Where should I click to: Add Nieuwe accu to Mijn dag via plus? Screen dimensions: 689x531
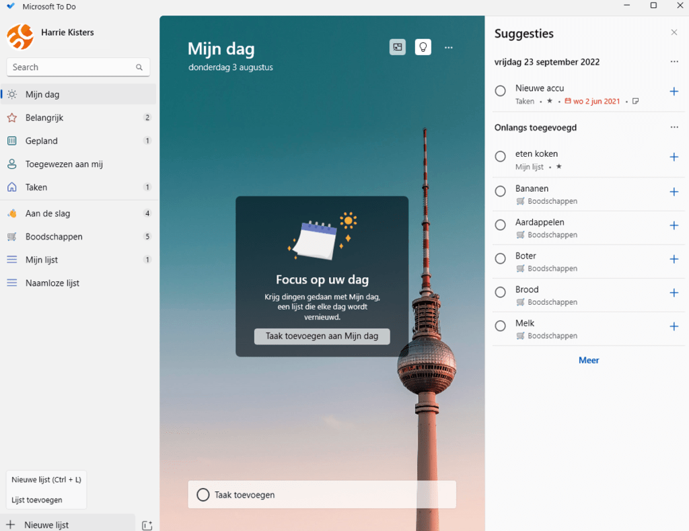tap(674, 91)
